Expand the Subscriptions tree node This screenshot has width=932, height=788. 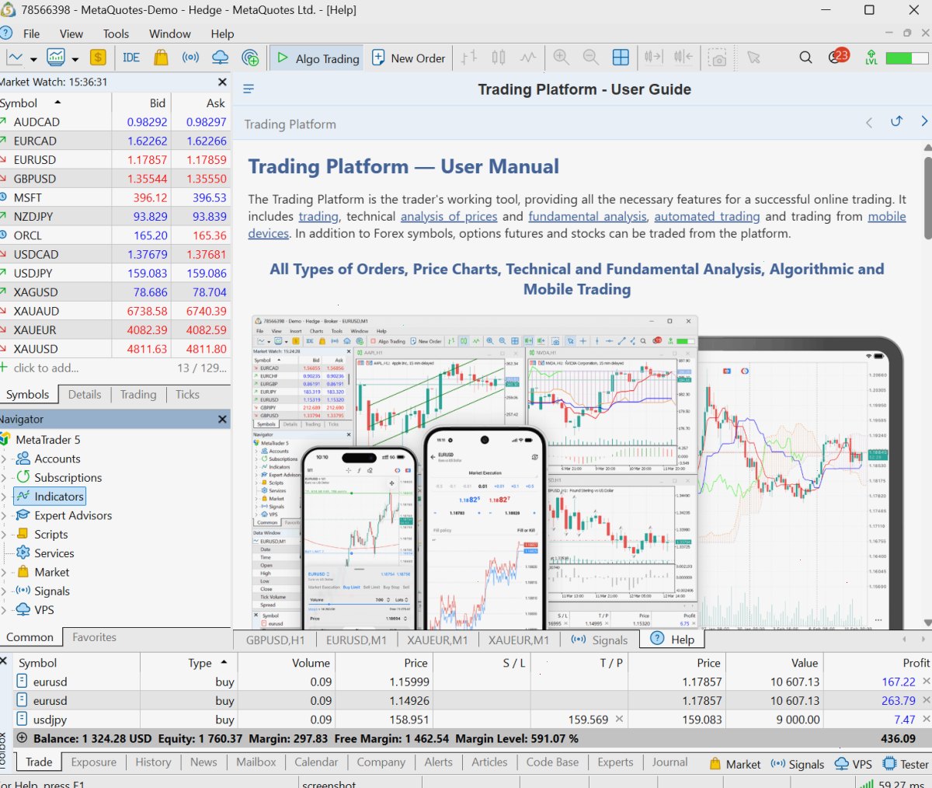[4, 478]
